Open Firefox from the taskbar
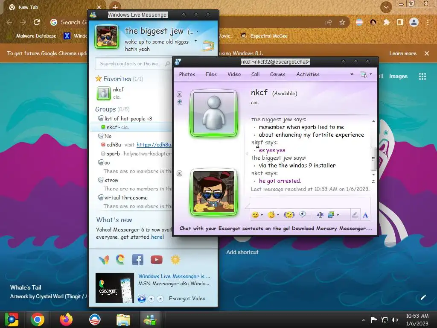437x328 pixels. click(66, 319)
